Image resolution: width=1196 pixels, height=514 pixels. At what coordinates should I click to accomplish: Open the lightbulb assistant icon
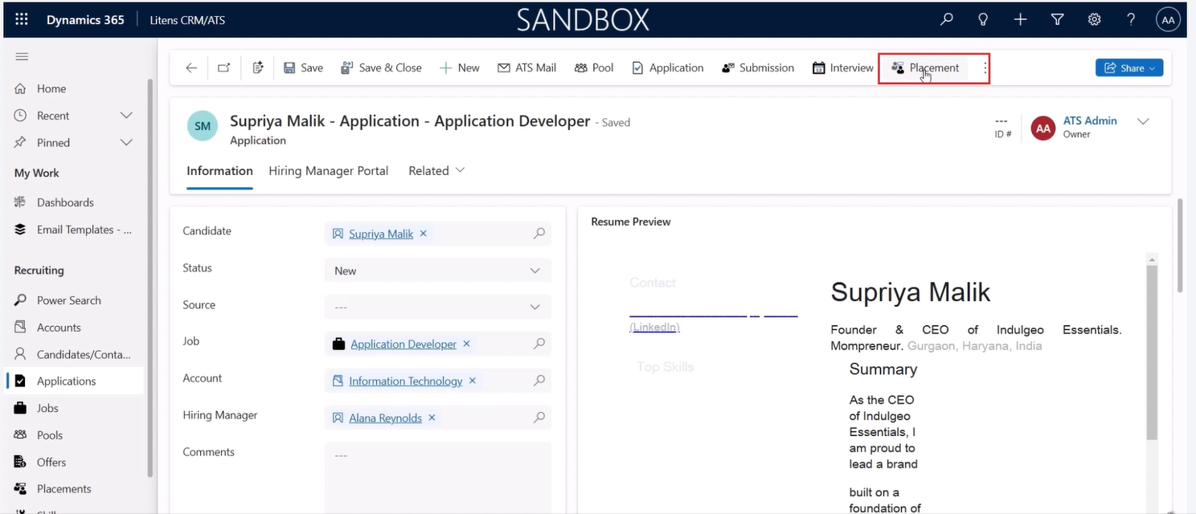click(983, 20)
